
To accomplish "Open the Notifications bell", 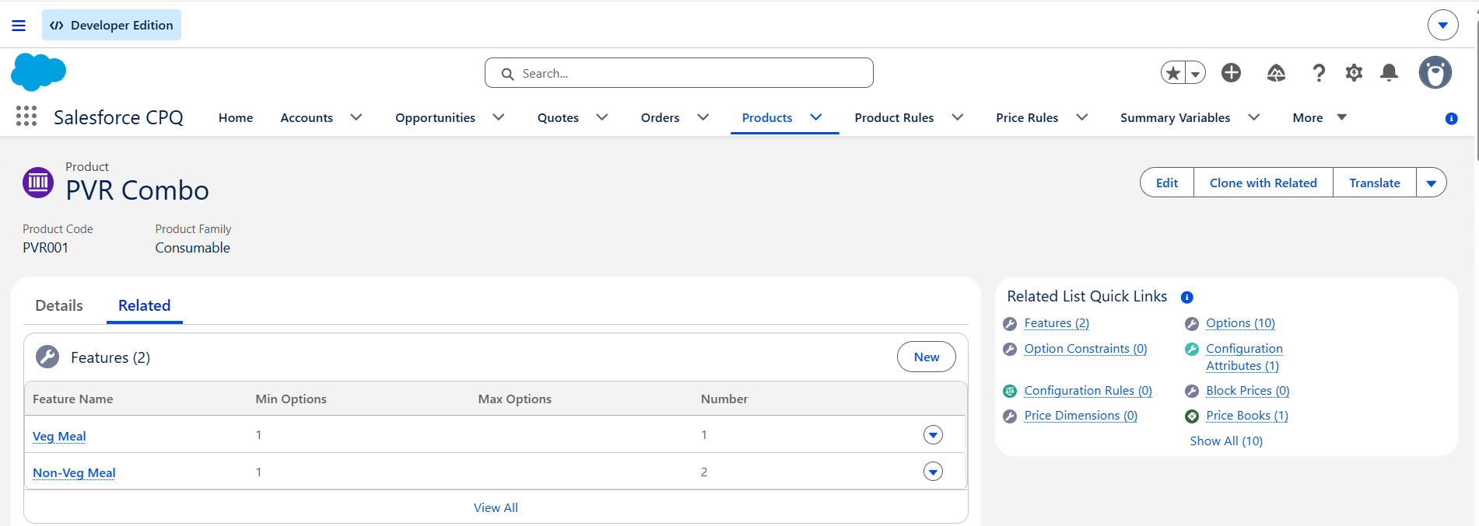I will click(x=1389, y=73).
